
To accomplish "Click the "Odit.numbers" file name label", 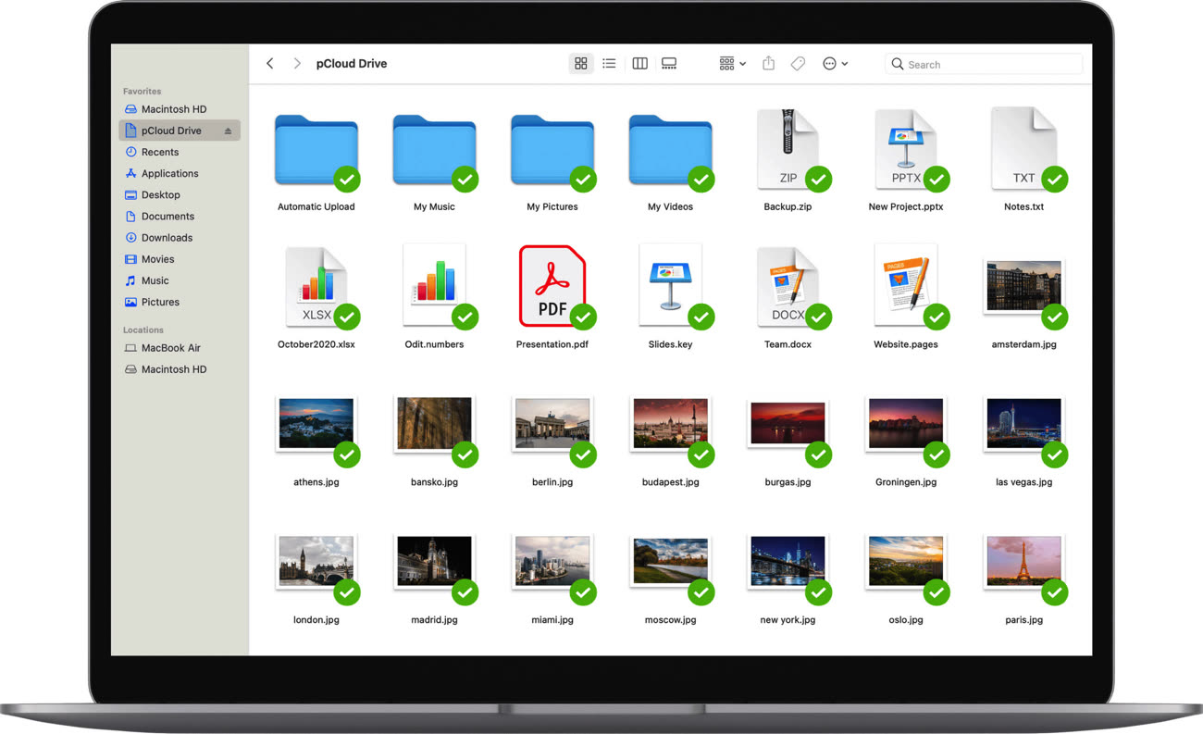I will (x=434, y=344).
